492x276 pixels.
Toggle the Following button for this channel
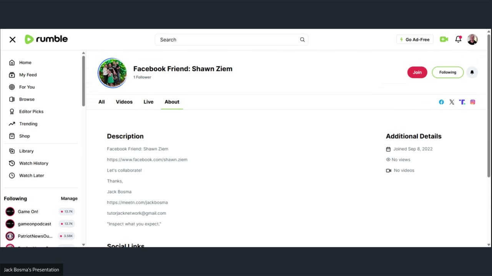[448, 72]
